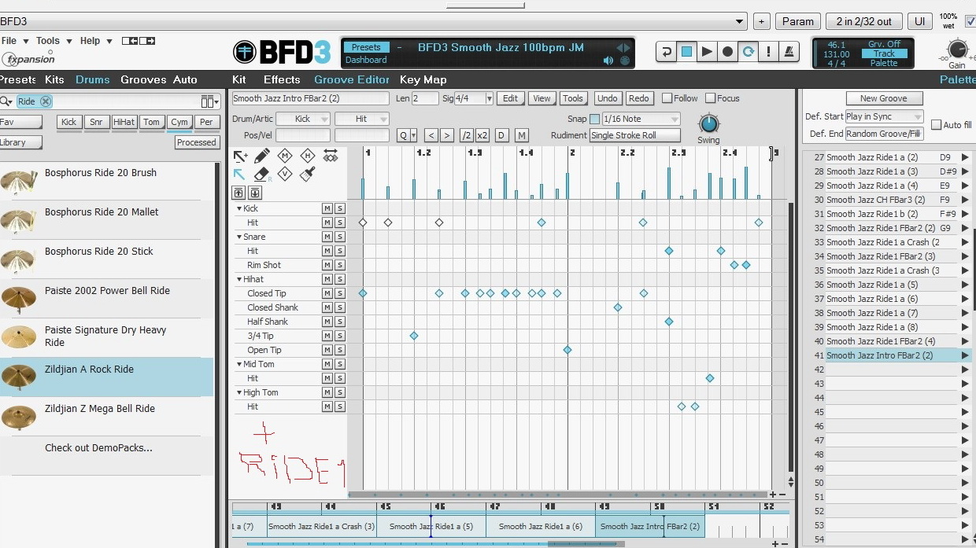Open the Kits browser tab
This screenshot has width=976, height=548.
tap(54, 79)
